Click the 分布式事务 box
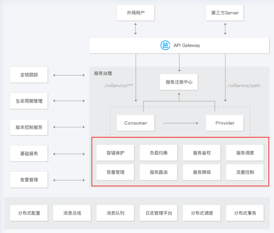 click(245, 213)
